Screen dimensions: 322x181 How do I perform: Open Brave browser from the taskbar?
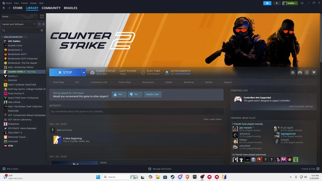(187, 177)
